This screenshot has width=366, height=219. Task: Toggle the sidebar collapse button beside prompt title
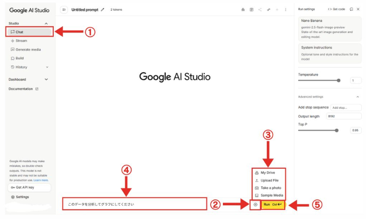(x=64, y=10)
